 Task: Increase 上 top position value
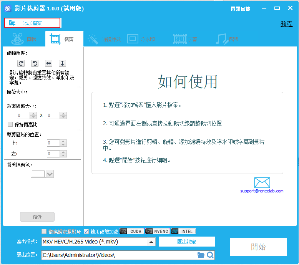(x=63, y=141)
